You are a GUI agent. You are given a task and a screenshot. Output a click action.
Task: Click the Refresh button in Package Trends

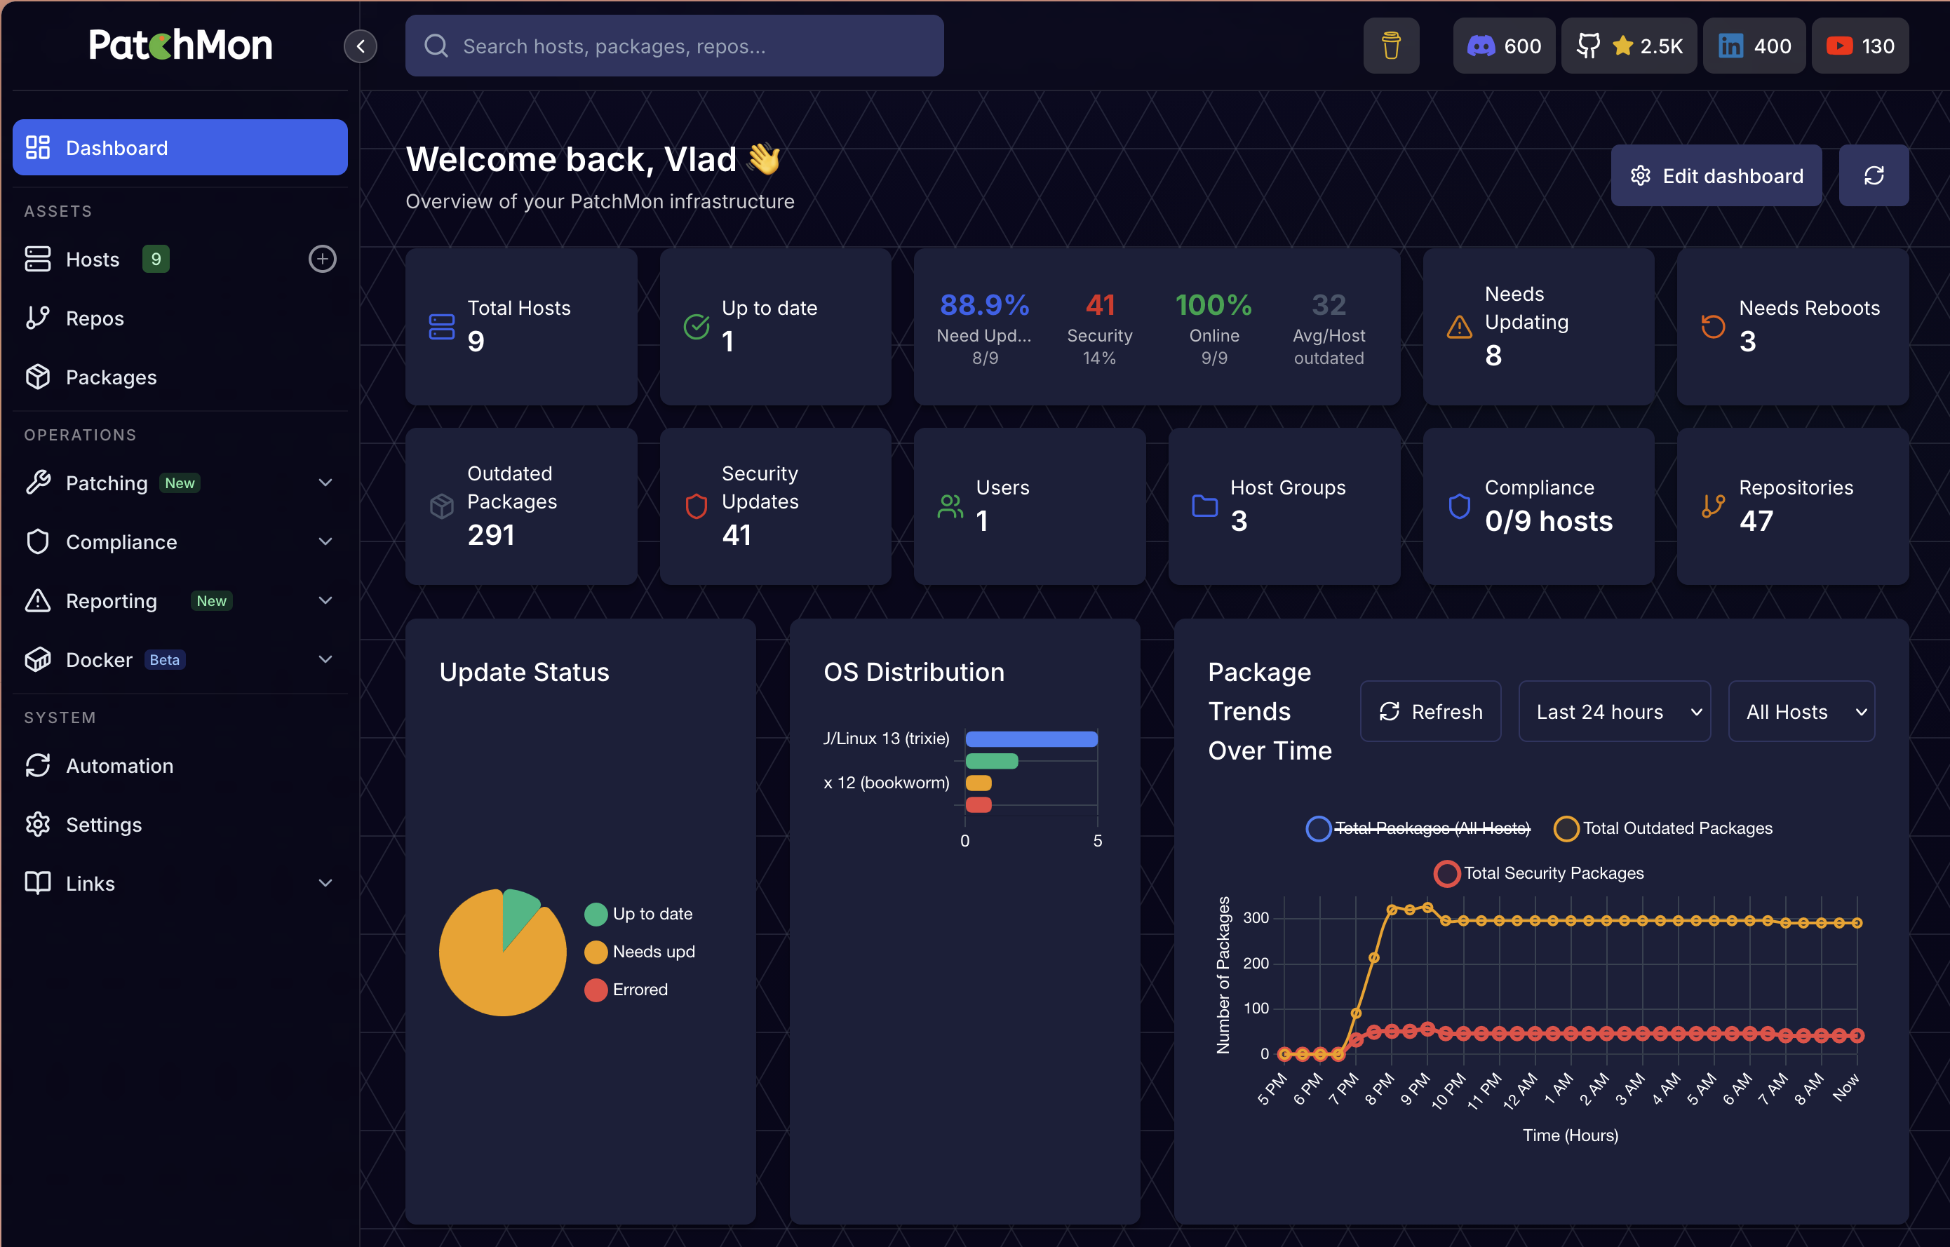point(1430,711)
